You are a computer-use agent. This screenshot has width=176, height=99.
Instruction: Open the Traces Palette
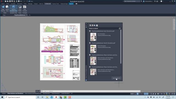[x=20, y=8]
